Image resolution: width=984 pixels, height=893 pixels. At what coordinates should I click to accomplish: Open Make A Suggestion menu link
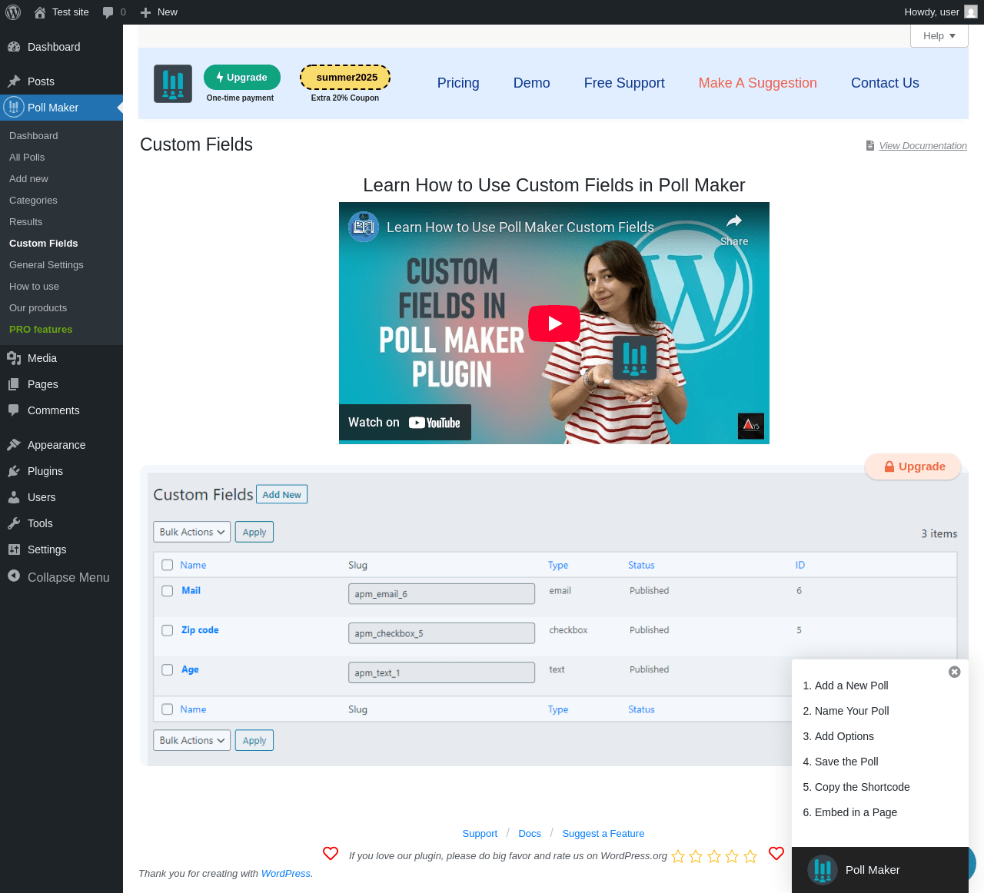coord(758,83)
